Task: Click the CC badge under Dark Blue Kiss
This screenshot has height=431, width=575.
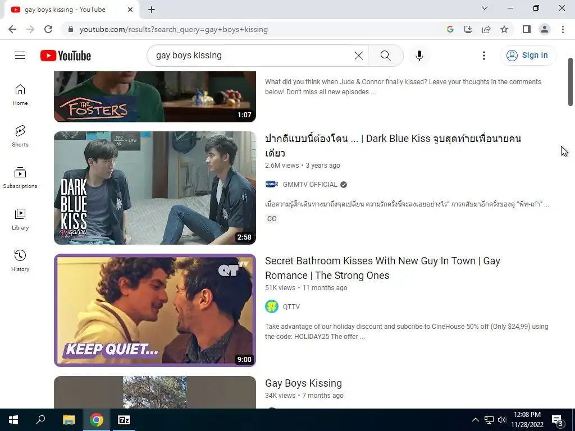Action: click(x=272, y=219)
